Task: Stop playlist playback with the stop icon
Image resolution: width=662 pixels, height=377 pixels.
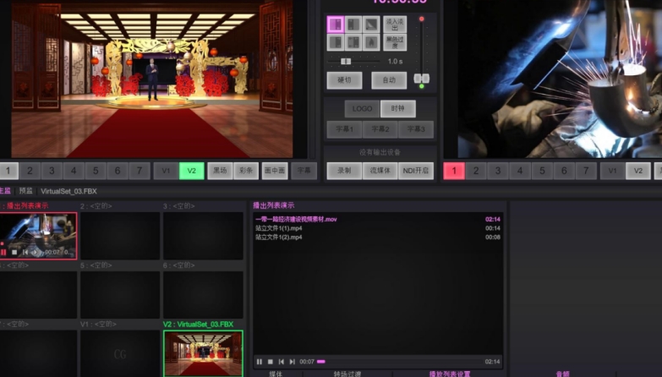Action: [x=270, y=362]
